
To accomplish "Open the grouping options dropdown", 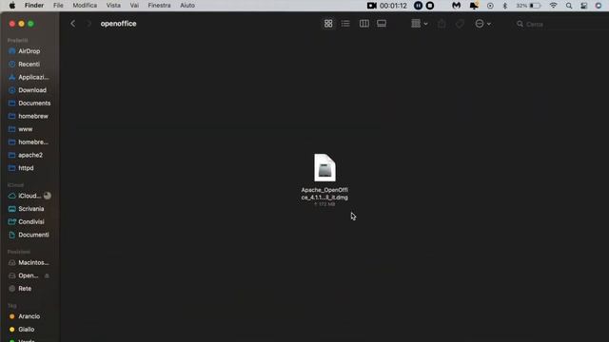I will (x=420, y=24).
